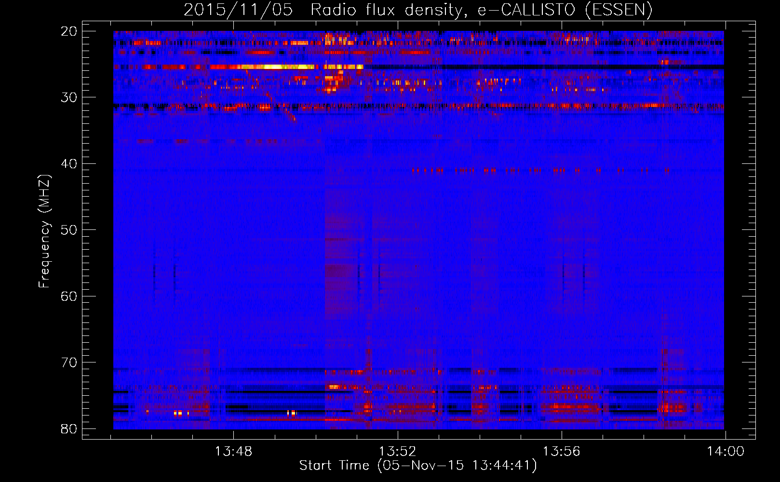Click the 60 frequency tick label
780x482 pixels.
coord(69,296)
